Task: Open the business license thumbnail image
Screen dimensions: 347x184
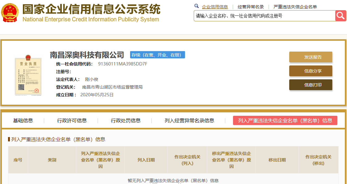Action: click(28, 75)
